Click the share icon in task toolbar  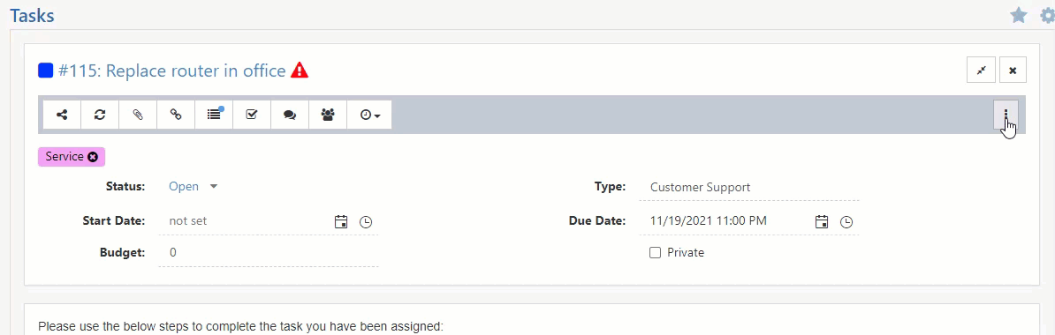[x=62, y=115]
